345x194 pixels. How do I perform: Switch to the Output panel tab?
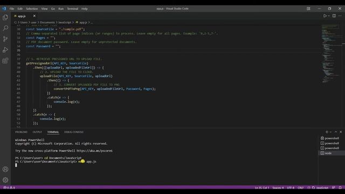pyautogui.click(x=37, y=132)
